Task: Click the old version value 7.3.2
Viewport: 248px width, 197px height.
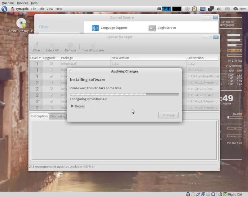Action: click(191, 64)
